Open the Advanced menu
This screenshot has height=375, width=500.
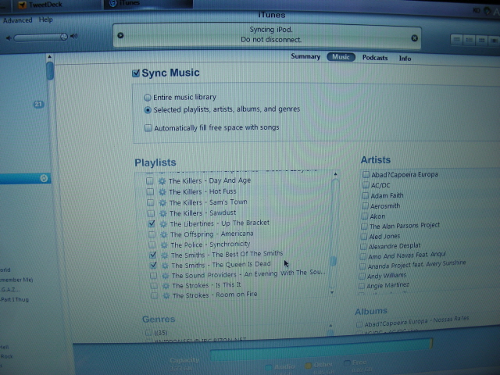17,20
